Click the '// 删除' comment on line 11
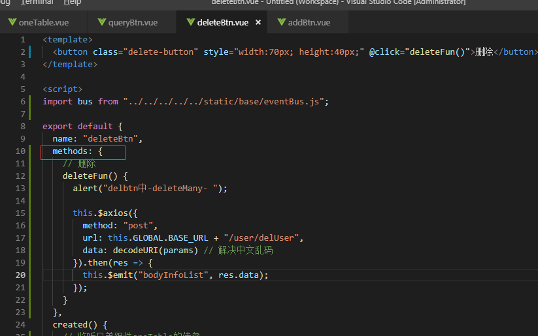Image resolution: width=538 pixels, height=336 pixels. pyautogui.click(x=79, y=164)
